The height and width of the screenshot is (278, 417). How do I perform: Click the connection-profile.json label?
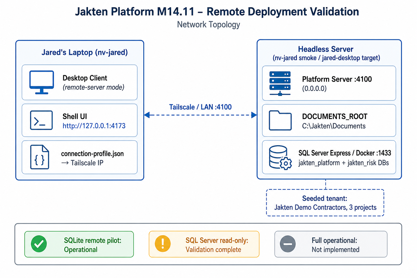click(x=92, y=154)
